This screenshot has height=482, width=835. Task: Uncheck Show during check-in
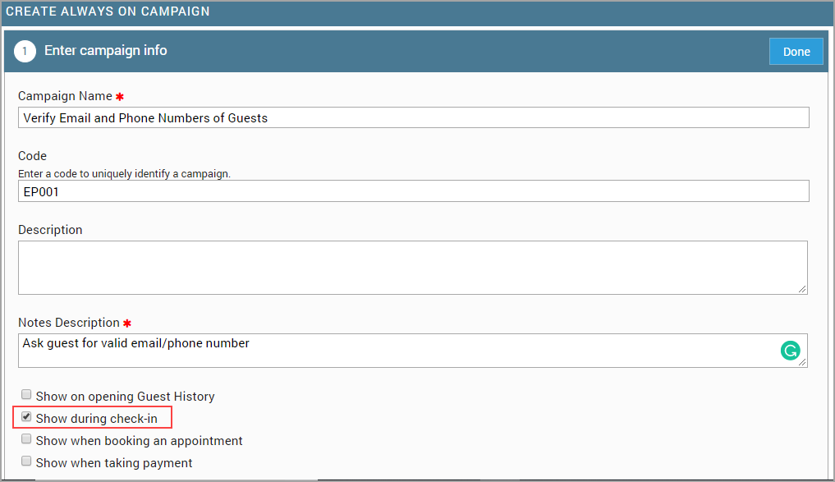click(x=26, y=417)
